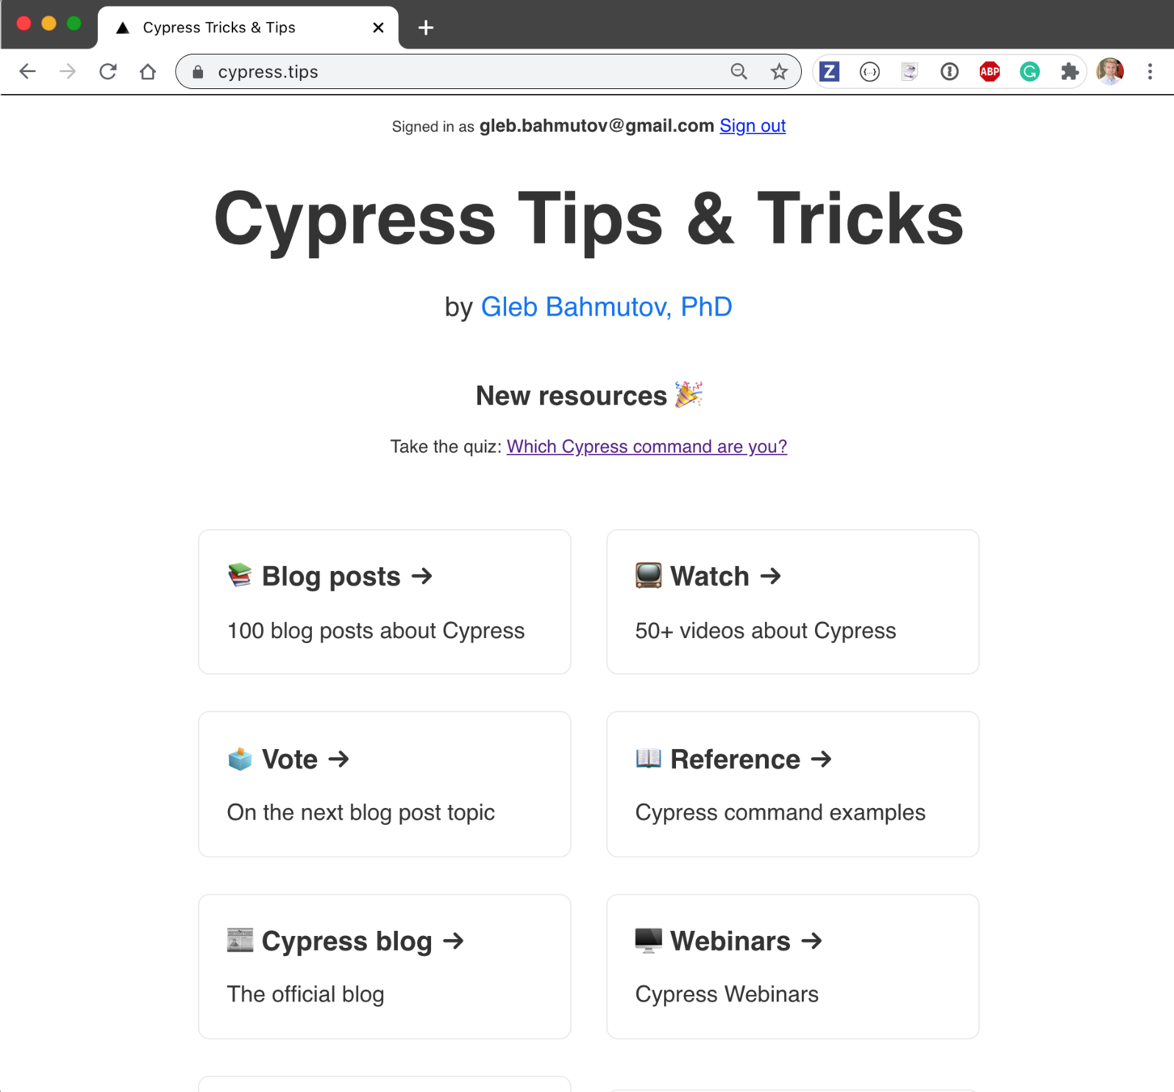1174x1092 pixels.
Task: Bookmark this page with the star
Action: click(x=779, y=71)
